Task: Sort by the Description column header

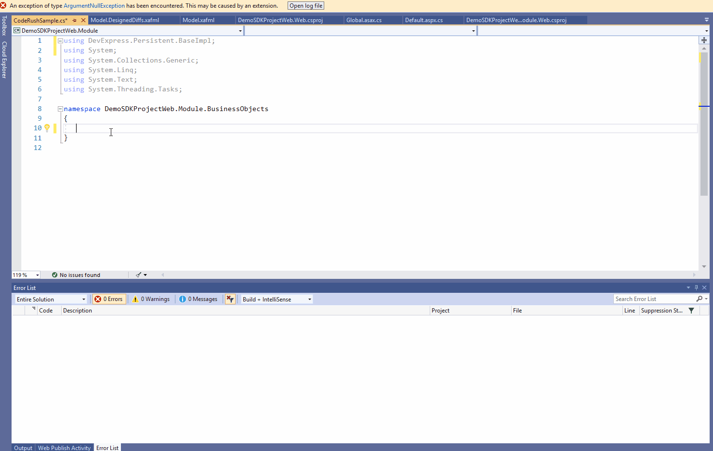Action: click(x=245, y=311)
